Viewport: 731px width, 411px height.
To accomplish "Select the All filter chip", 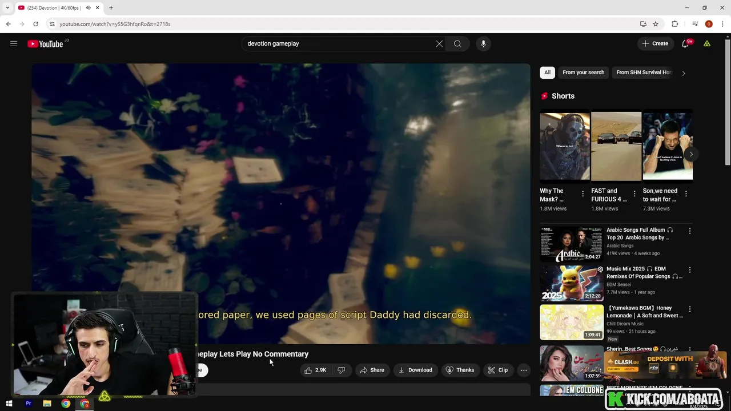I will [547, 72].
